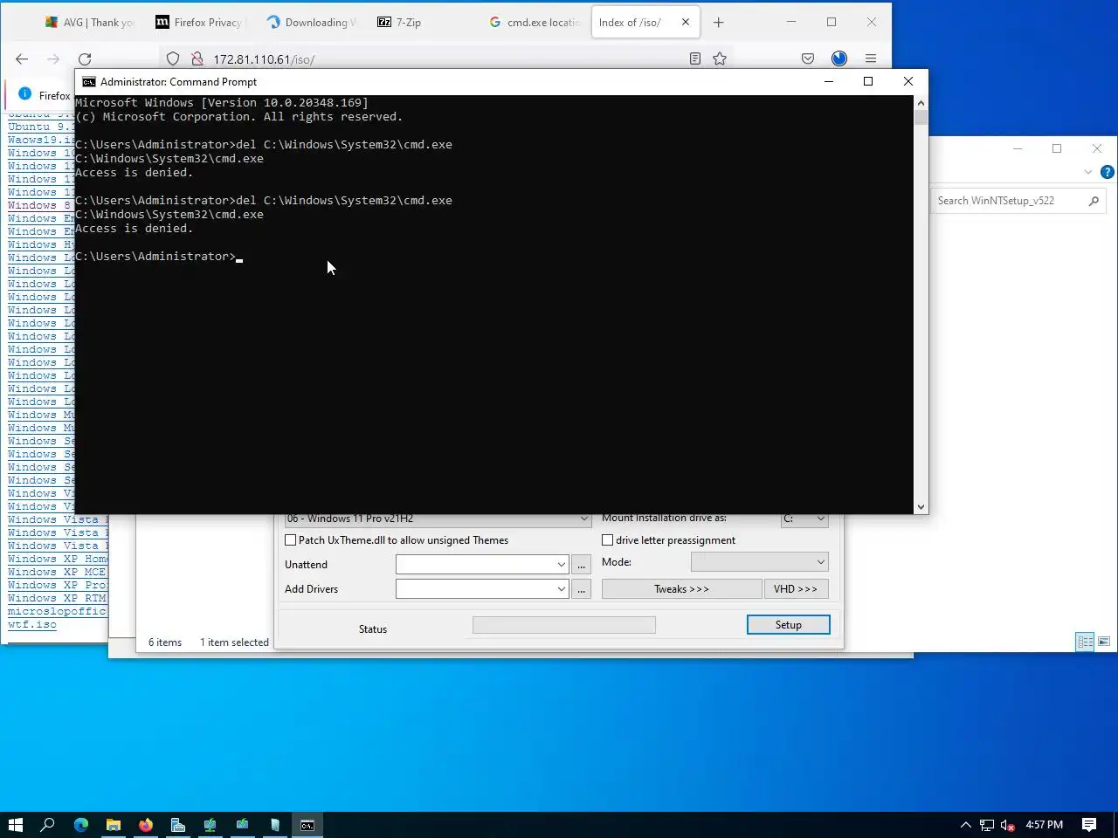Open Pocket in Firefox toolbar
Screen dimensions: 1118x838
pos(808,58)
